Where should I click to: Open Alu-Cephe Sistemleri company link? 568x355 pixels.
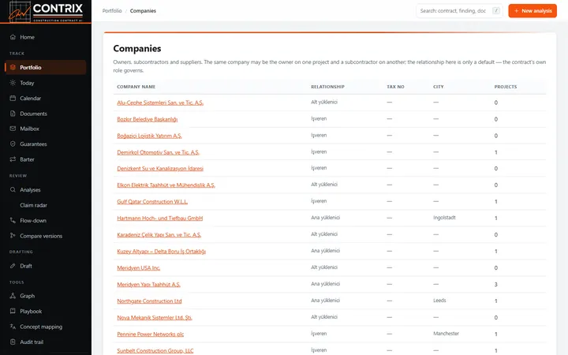coord(160,103)
